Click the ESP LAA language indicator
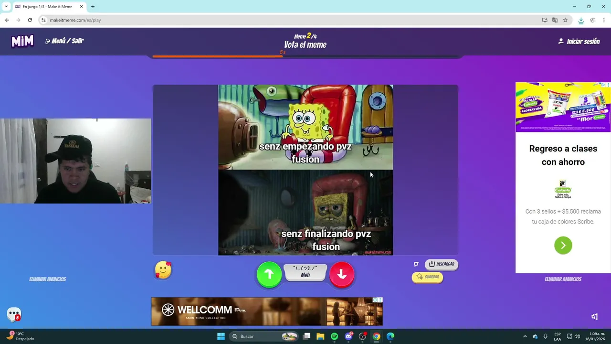 tap(558, 336)
